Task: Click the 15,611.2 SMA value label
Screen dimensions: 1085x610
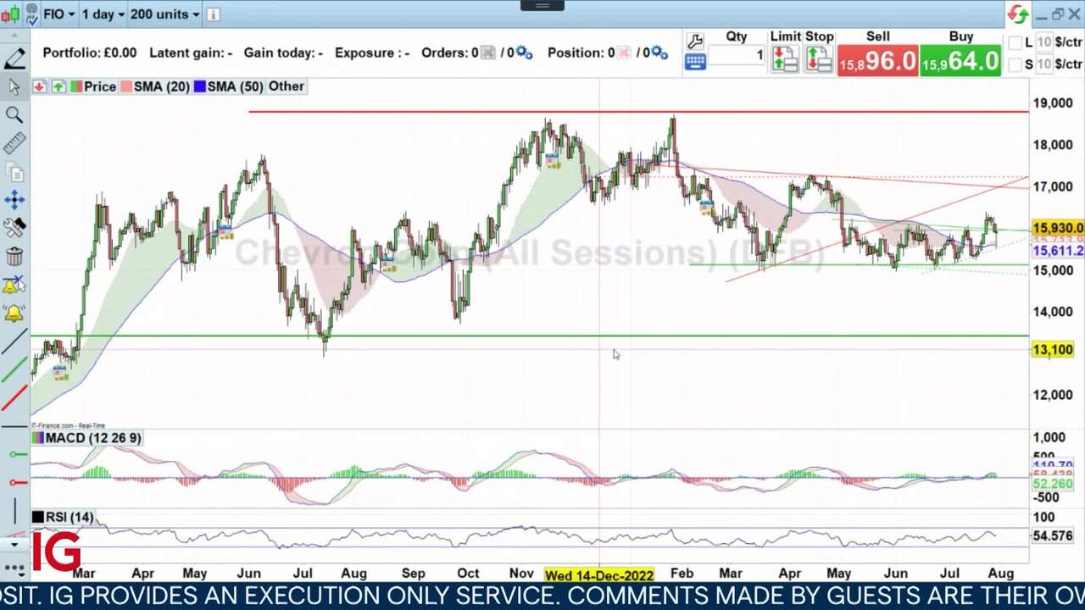Action: coord(1057,252)
